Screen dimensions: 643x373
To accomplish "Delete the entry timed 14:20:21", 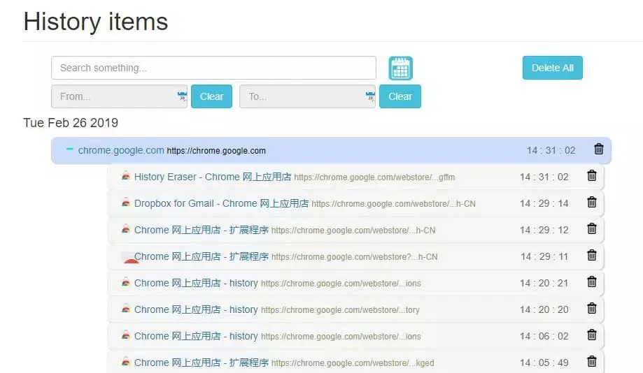I will [592, 282].
